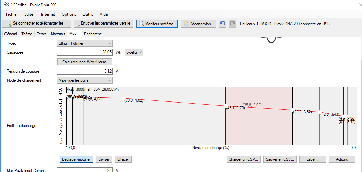Open the battery Type dropdown
The image size is (362, 172).
click(x=85, y=43)
